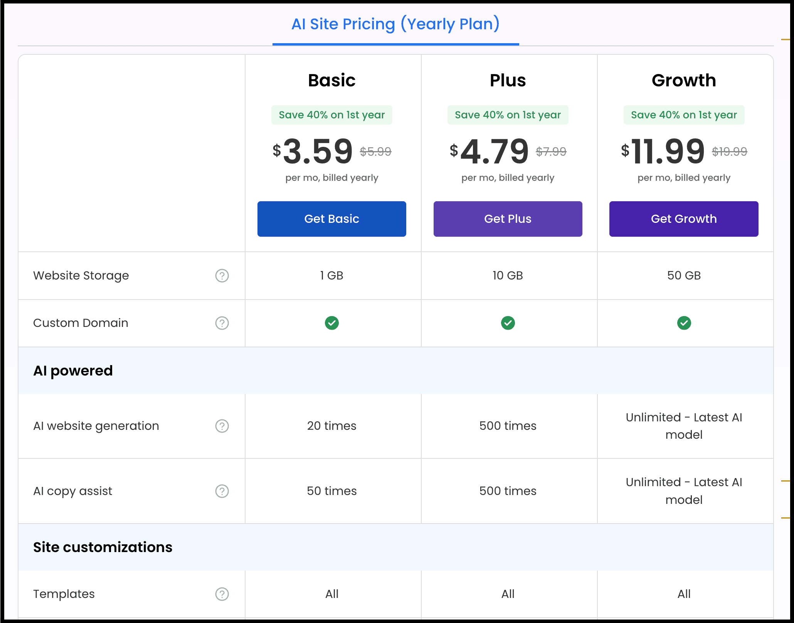Click Basic plan Custom Domain checkmark

tap(332, 323)
